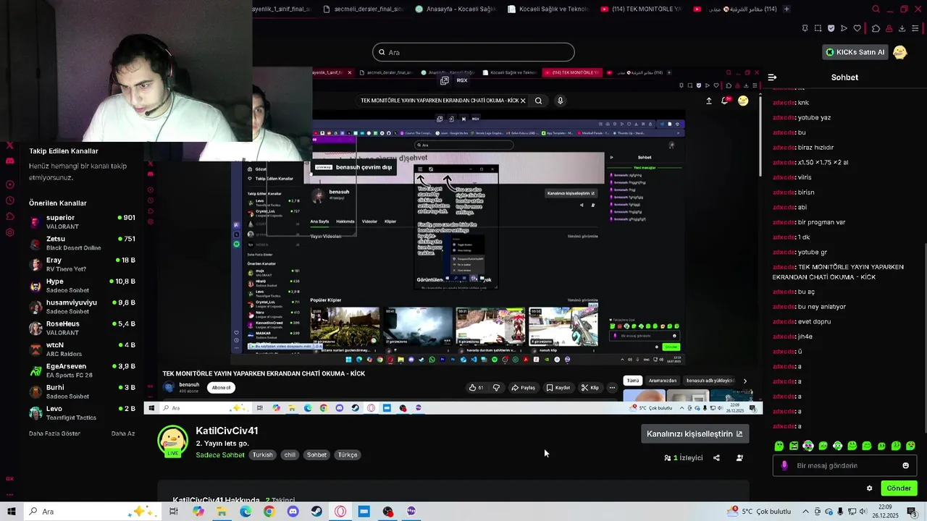
Task: Collapse list with Daha Az
Action: pyautogui.click(x=123, y=433)
